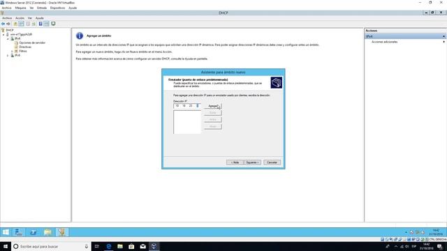Collapse the server node in DHCP tree
Image resolution: width=447 pixels, height=251 pixels.
[3, 34]
